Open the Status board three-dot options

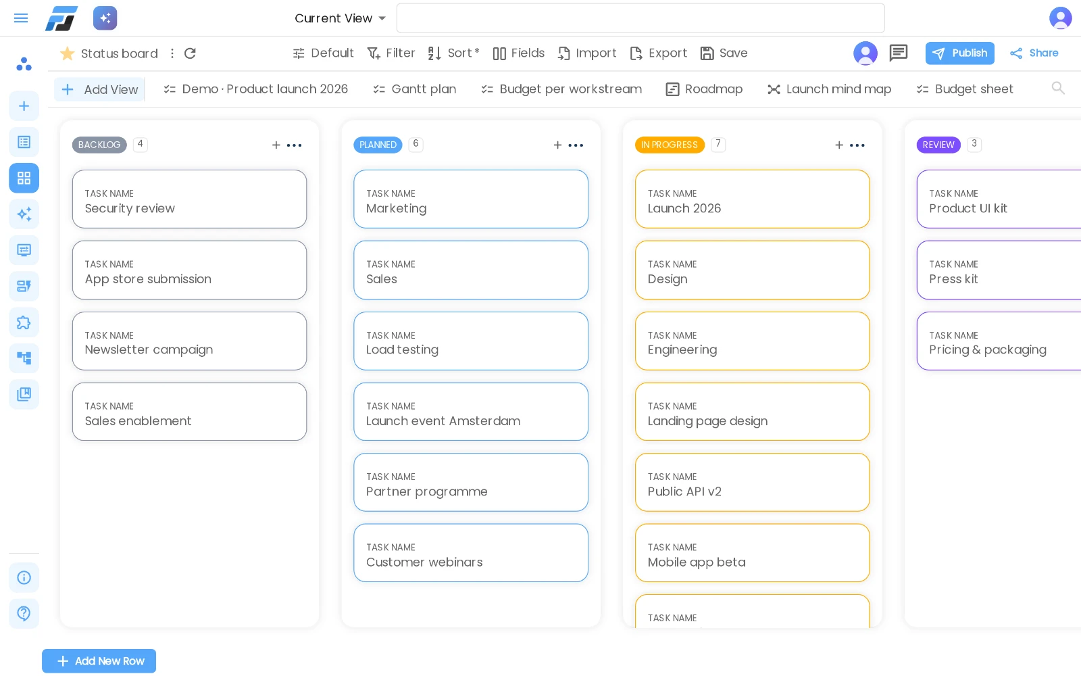[172, 53]
